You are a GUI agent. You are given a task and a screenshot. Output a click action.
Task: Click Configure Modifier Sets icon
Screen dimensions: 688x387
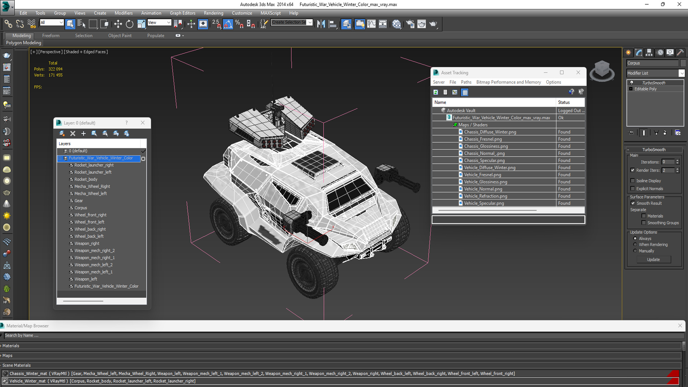678,133
